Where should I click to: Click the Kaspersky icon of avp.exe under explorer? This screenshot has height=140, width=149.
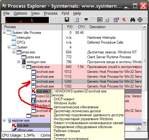click(x=14, y=125)
